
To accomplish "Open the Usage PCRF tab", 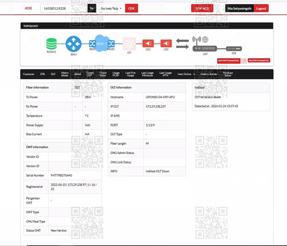I will (116, 74).
